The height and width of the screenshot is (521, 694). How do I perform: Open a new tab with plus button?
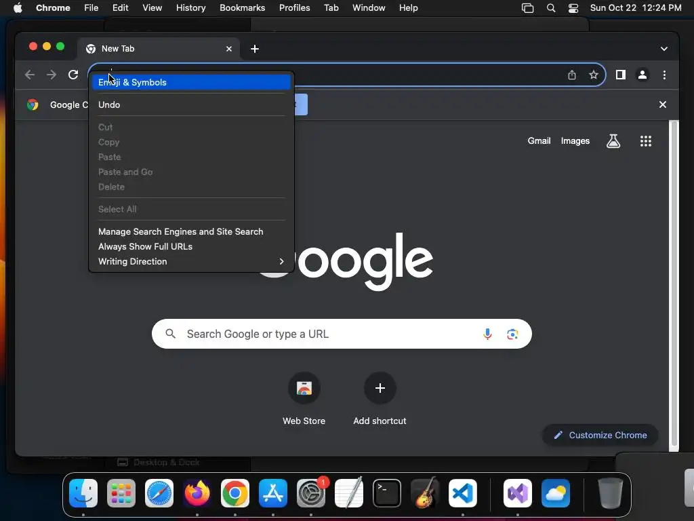click(255, 49)
